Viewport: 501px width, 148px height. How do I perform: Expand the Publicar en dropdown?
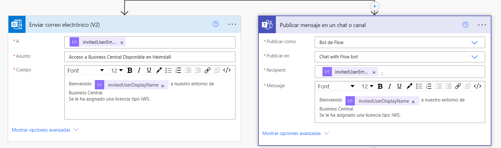474,57
